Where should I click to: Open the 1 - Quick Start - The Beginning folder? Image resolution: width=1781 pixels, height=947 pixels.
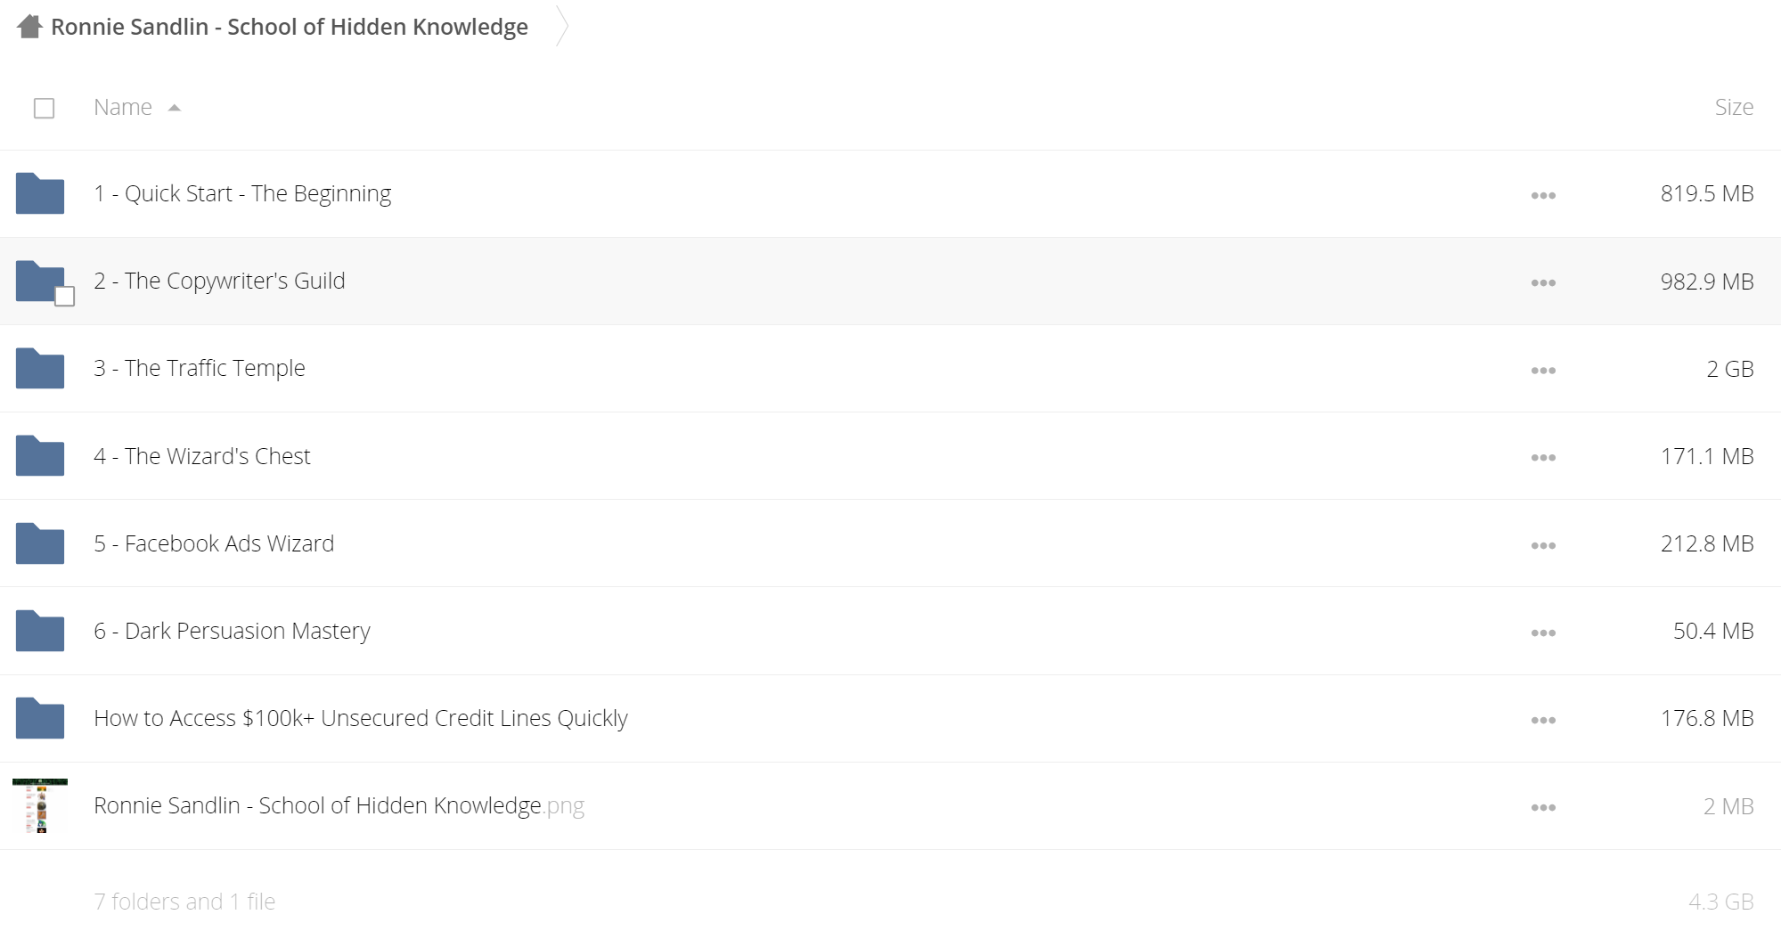coord(242,193)
